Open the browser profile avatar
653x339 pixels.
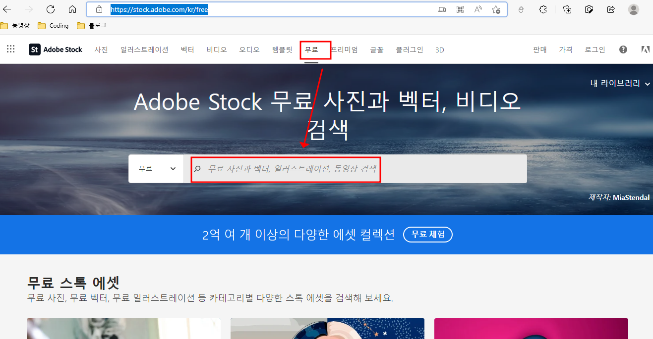click(634, 9)
